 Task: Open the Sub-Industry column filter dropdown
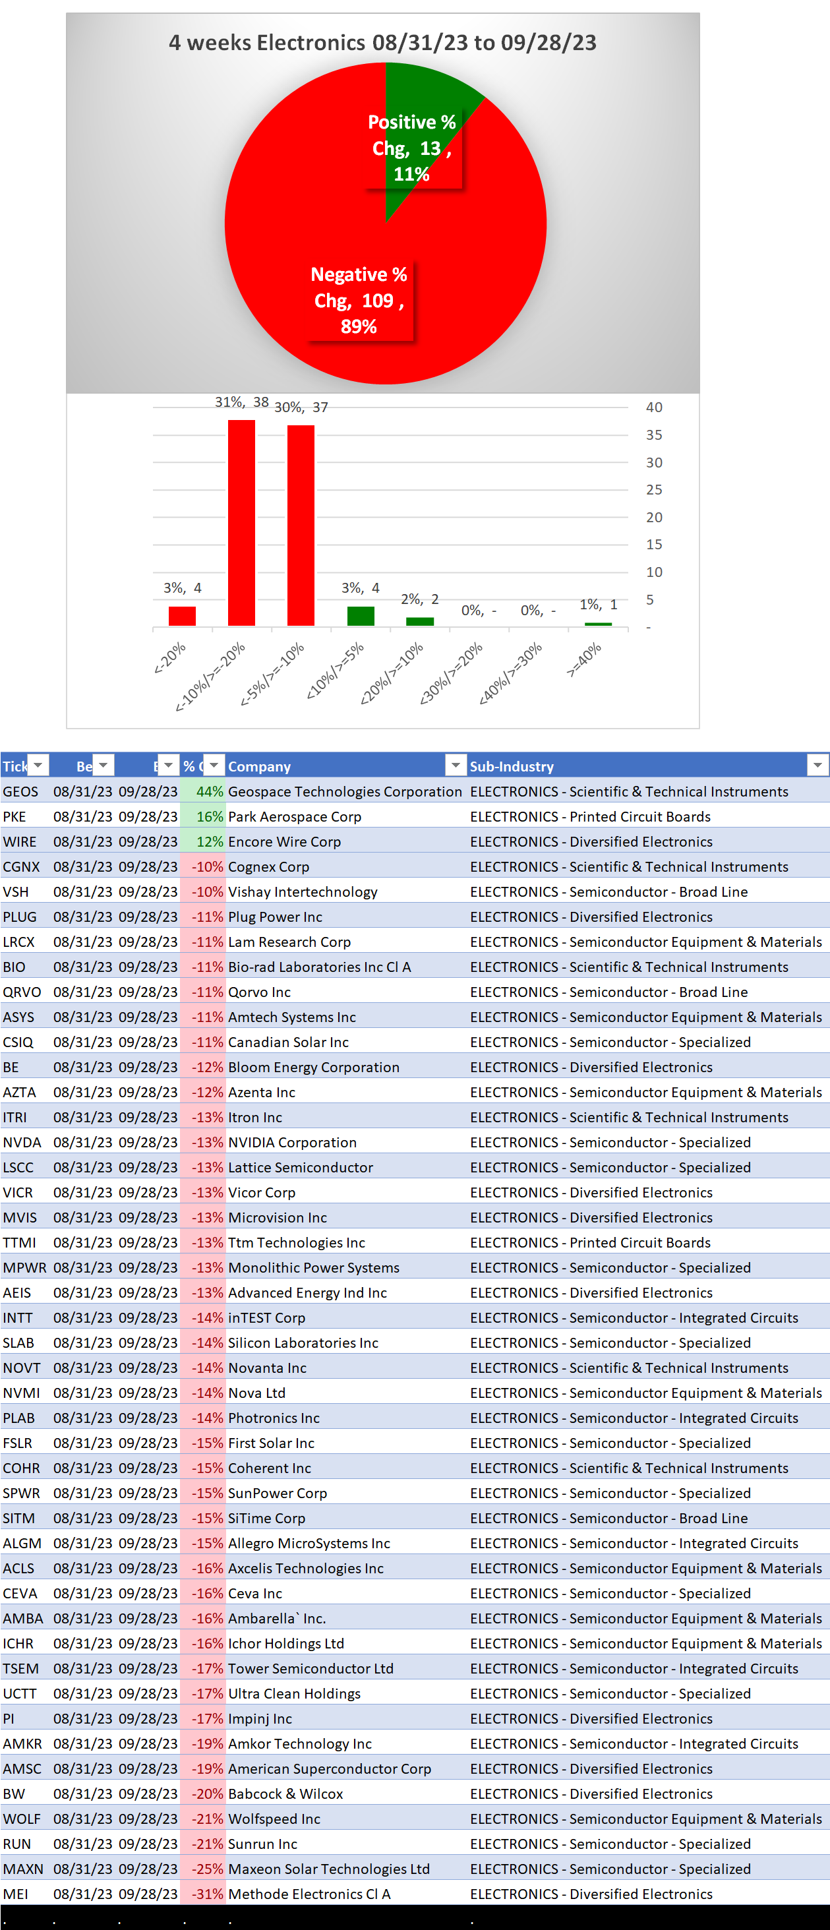pyautogui.click(x=817, y=765)
